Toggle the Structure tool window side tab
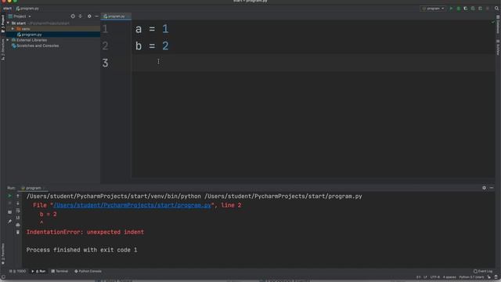The image size is (501, 282). pyautogui.click(x=3, y=49)
